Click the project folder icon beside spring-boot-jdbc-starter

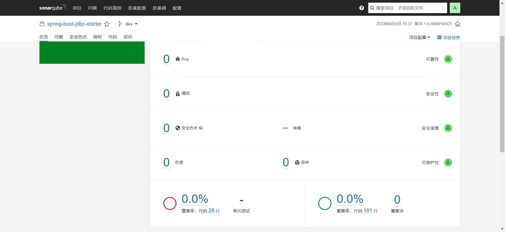tap(42, 24)
